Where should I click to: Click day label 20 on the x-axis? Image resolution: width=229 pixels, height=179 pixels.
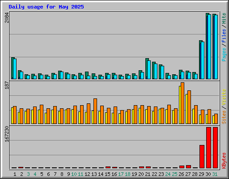[141, 174]
